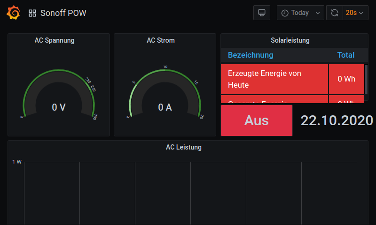Open the Sonoff POW dashboard title

point(63,13)
